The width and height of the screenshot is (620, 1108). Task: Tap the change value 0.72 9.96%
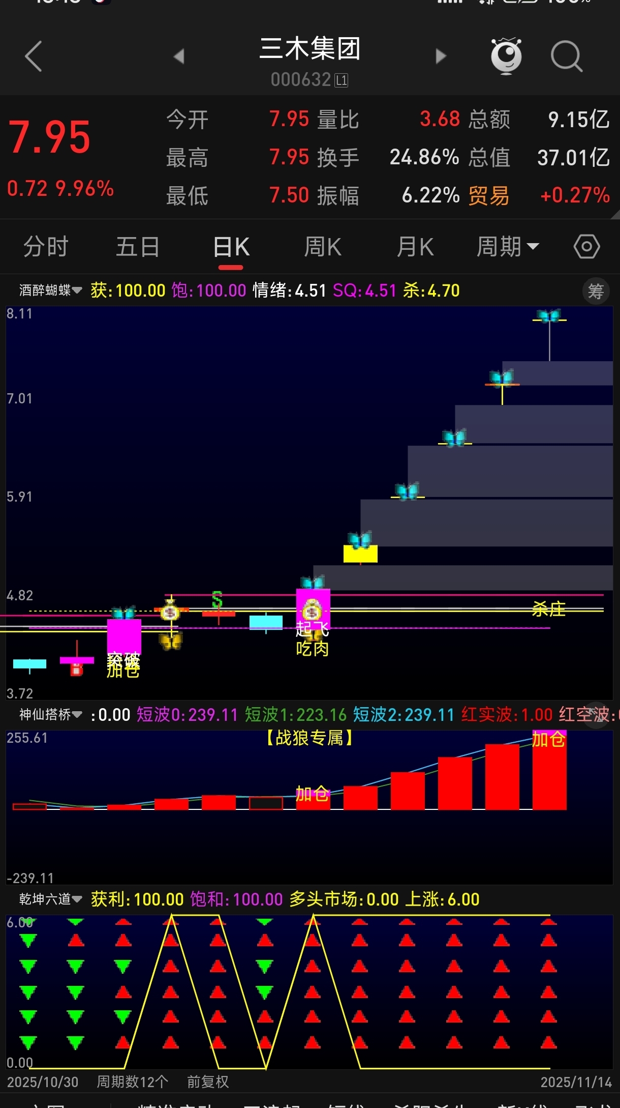click(x=60, y=189)
